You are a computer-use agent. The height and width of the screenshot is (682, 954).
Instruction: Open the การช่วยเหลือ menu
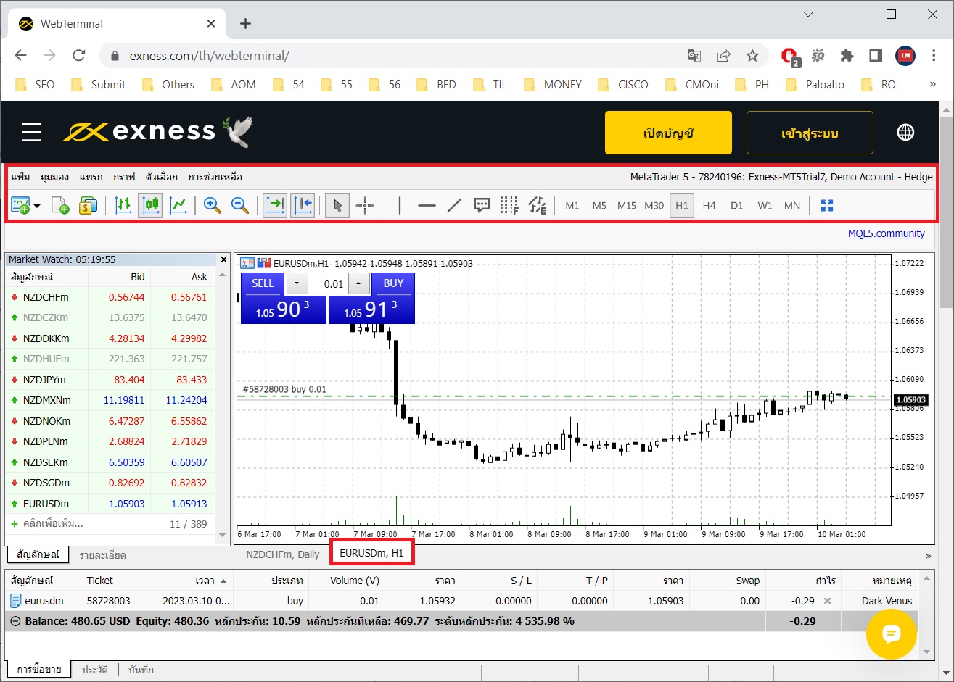pos(215,177)
